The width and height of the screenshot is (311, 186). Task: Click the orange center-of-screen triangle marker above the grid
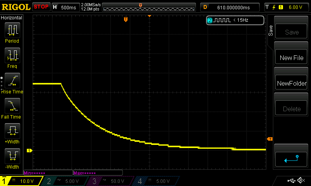point(149,16)
